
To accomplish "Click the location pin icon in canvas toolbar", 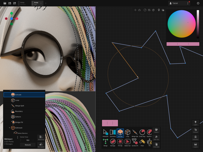I will tap(159, 10).
